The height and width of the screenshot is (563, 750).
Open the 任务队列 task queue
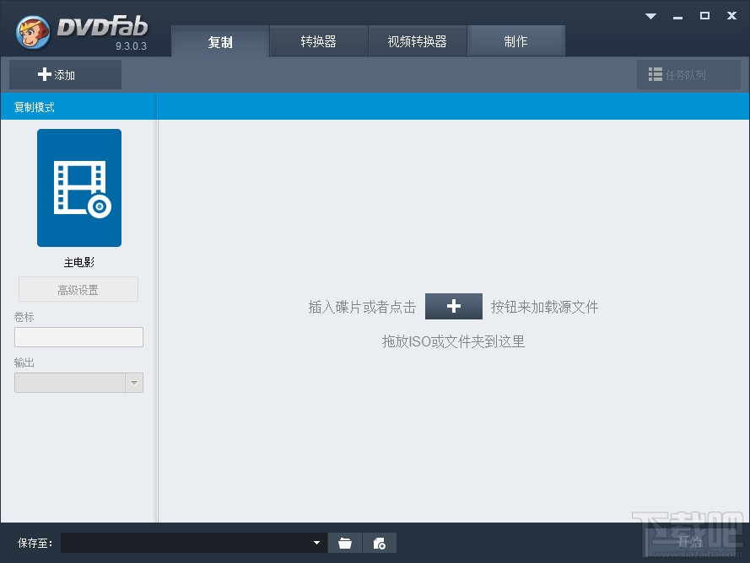coord(688,74)
